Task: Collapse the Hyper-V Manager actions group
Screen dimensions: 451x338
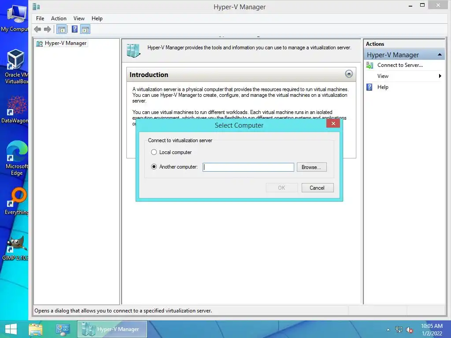Action: click(440, 55)
